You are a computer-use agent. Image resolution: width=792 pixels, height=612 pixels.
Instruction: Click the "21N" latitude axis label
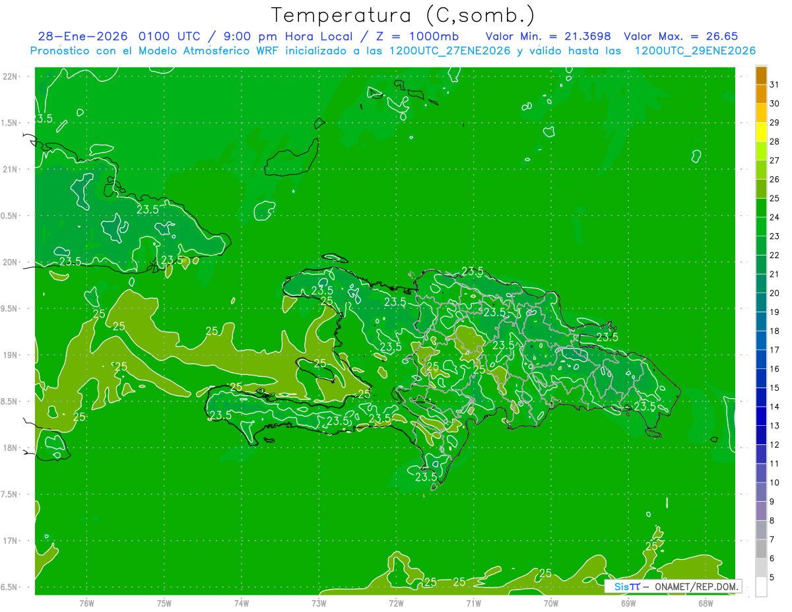point(11,169)
